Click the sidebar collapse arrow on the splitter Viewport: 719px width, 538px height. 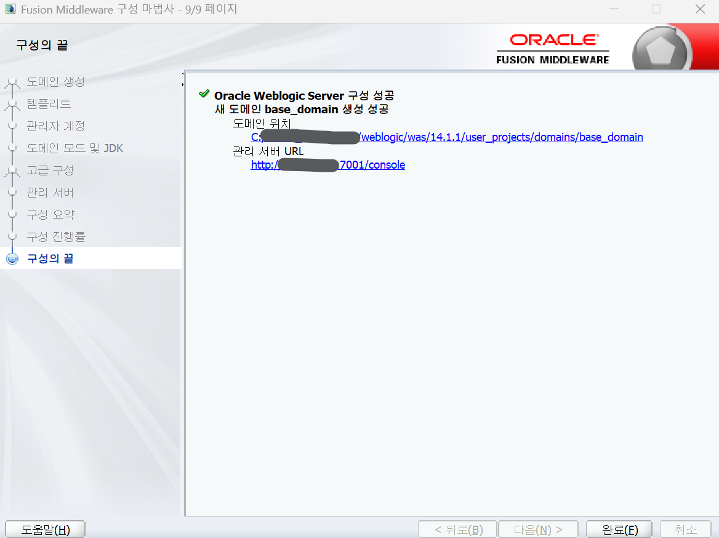pyautogui.click(x=182, y=73)
